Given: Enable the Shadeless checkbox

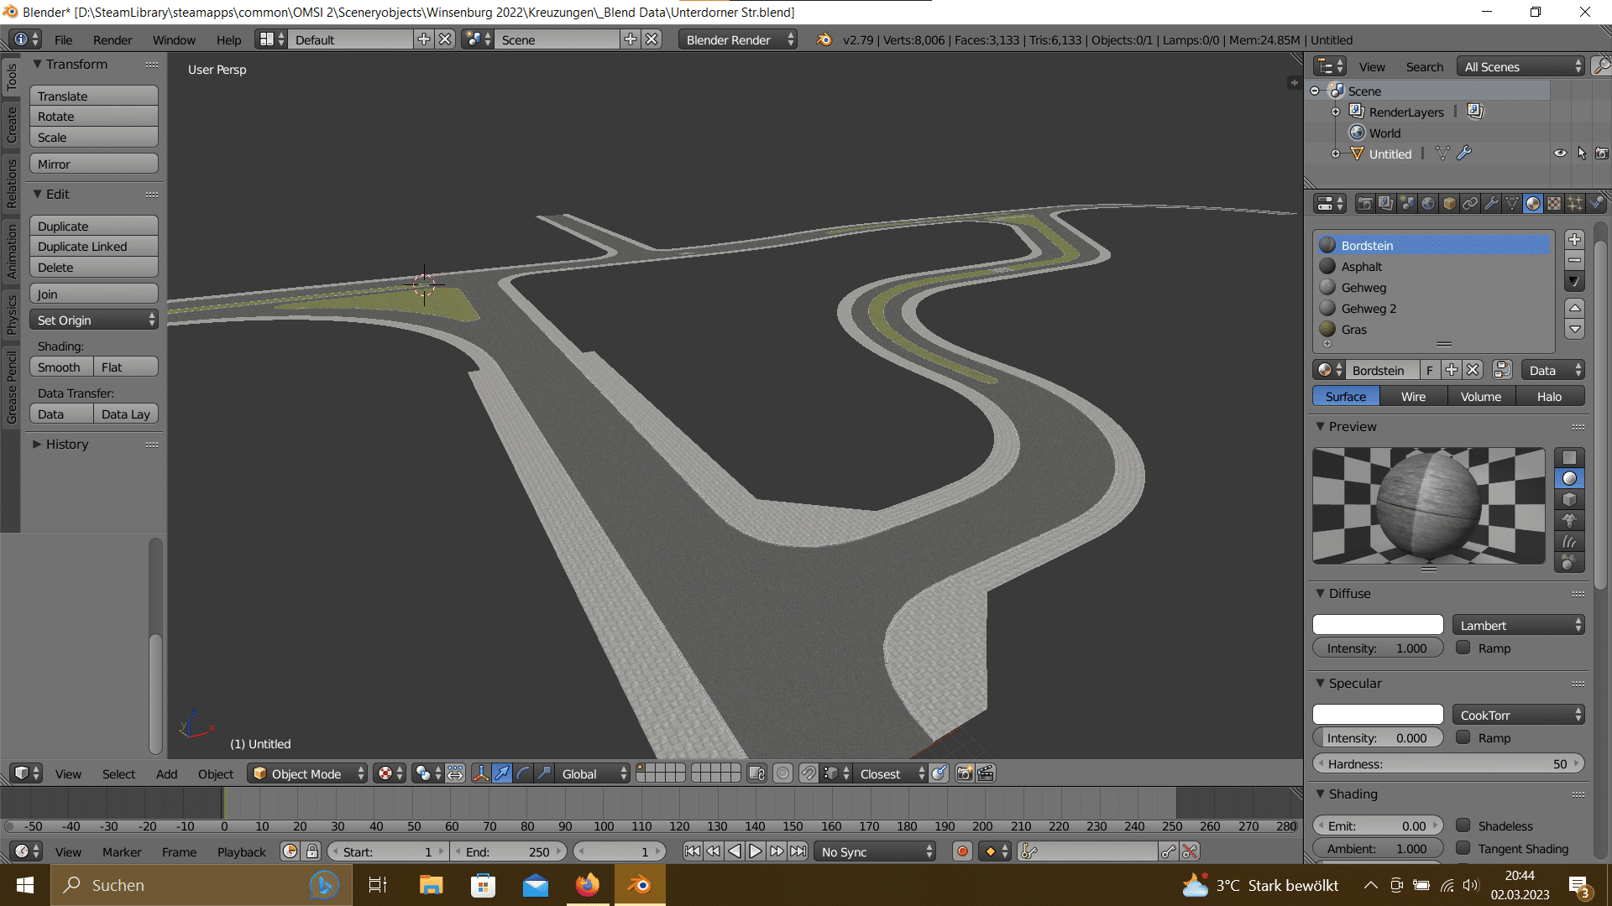Looking at the screenshot, I should 1463,825.
